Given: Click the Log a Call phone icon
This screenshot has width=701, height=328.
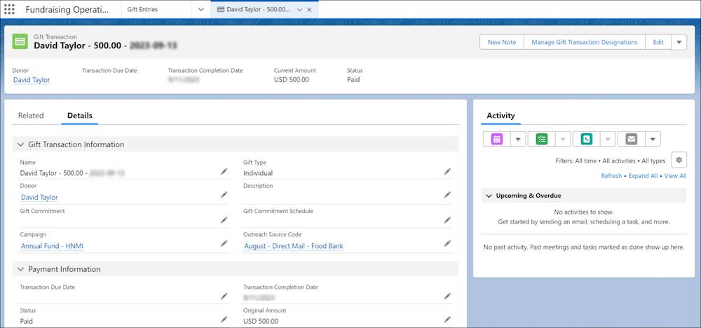Looking at the screenshot, I should pyautogui.click(x=587, y=139).
